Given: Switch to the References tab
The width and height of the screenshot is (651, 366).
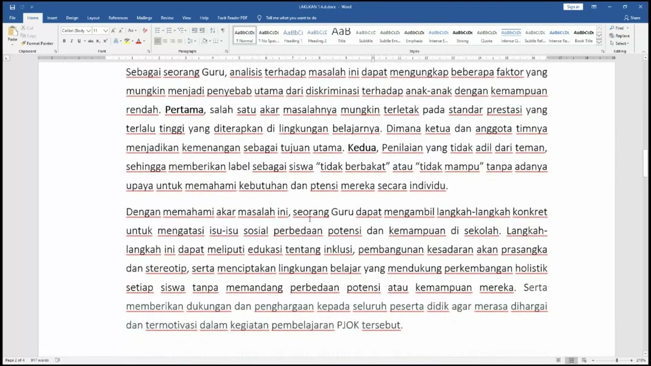Looking at the screenshot, I should [118, 18].
